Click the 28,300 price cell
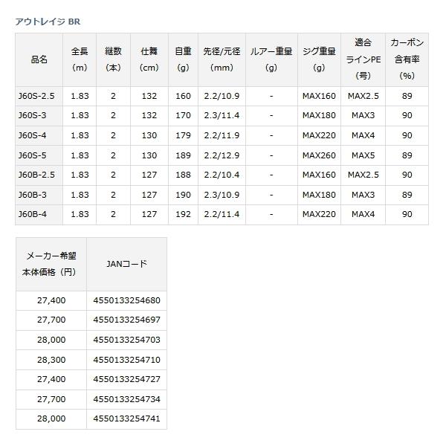Viewport: 446px width, 446px height. point(51,360)
